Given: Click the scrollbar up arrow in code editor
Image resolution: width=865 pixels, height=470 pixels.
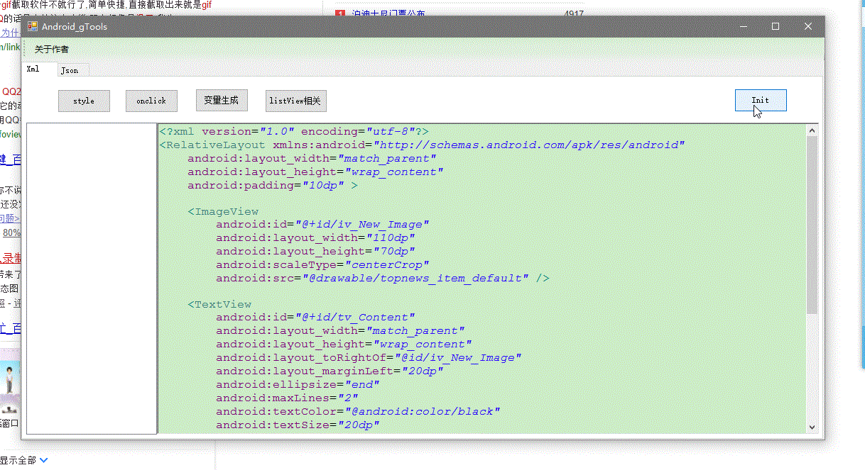Looking at the screenshot, I should [x=812, y=130].
